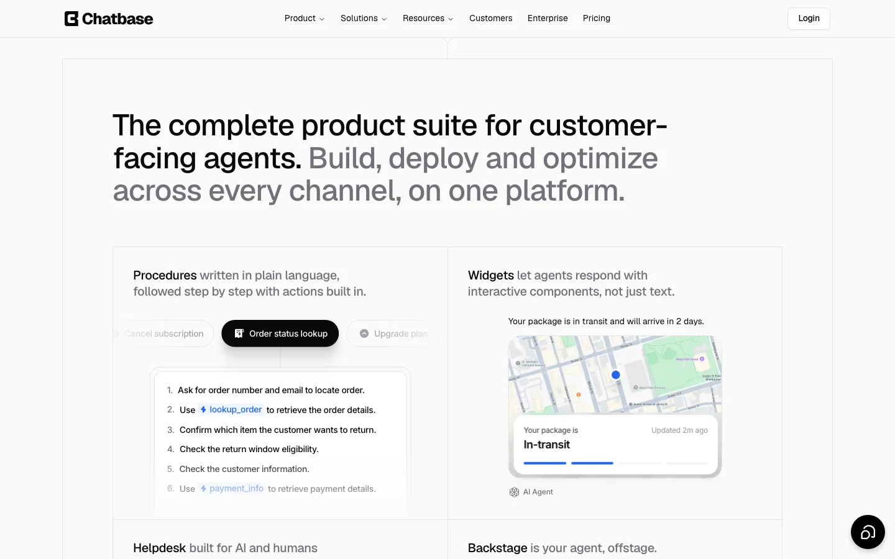The width and height of the screenshot is (895, 559).
Task: Open the Pricing page
Action: (597, 19)
